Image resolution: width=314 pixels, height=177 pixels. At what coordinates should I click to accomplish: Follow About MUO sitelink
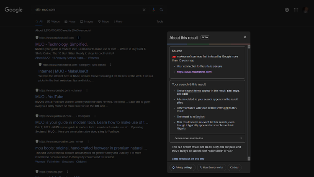(42, 57)
